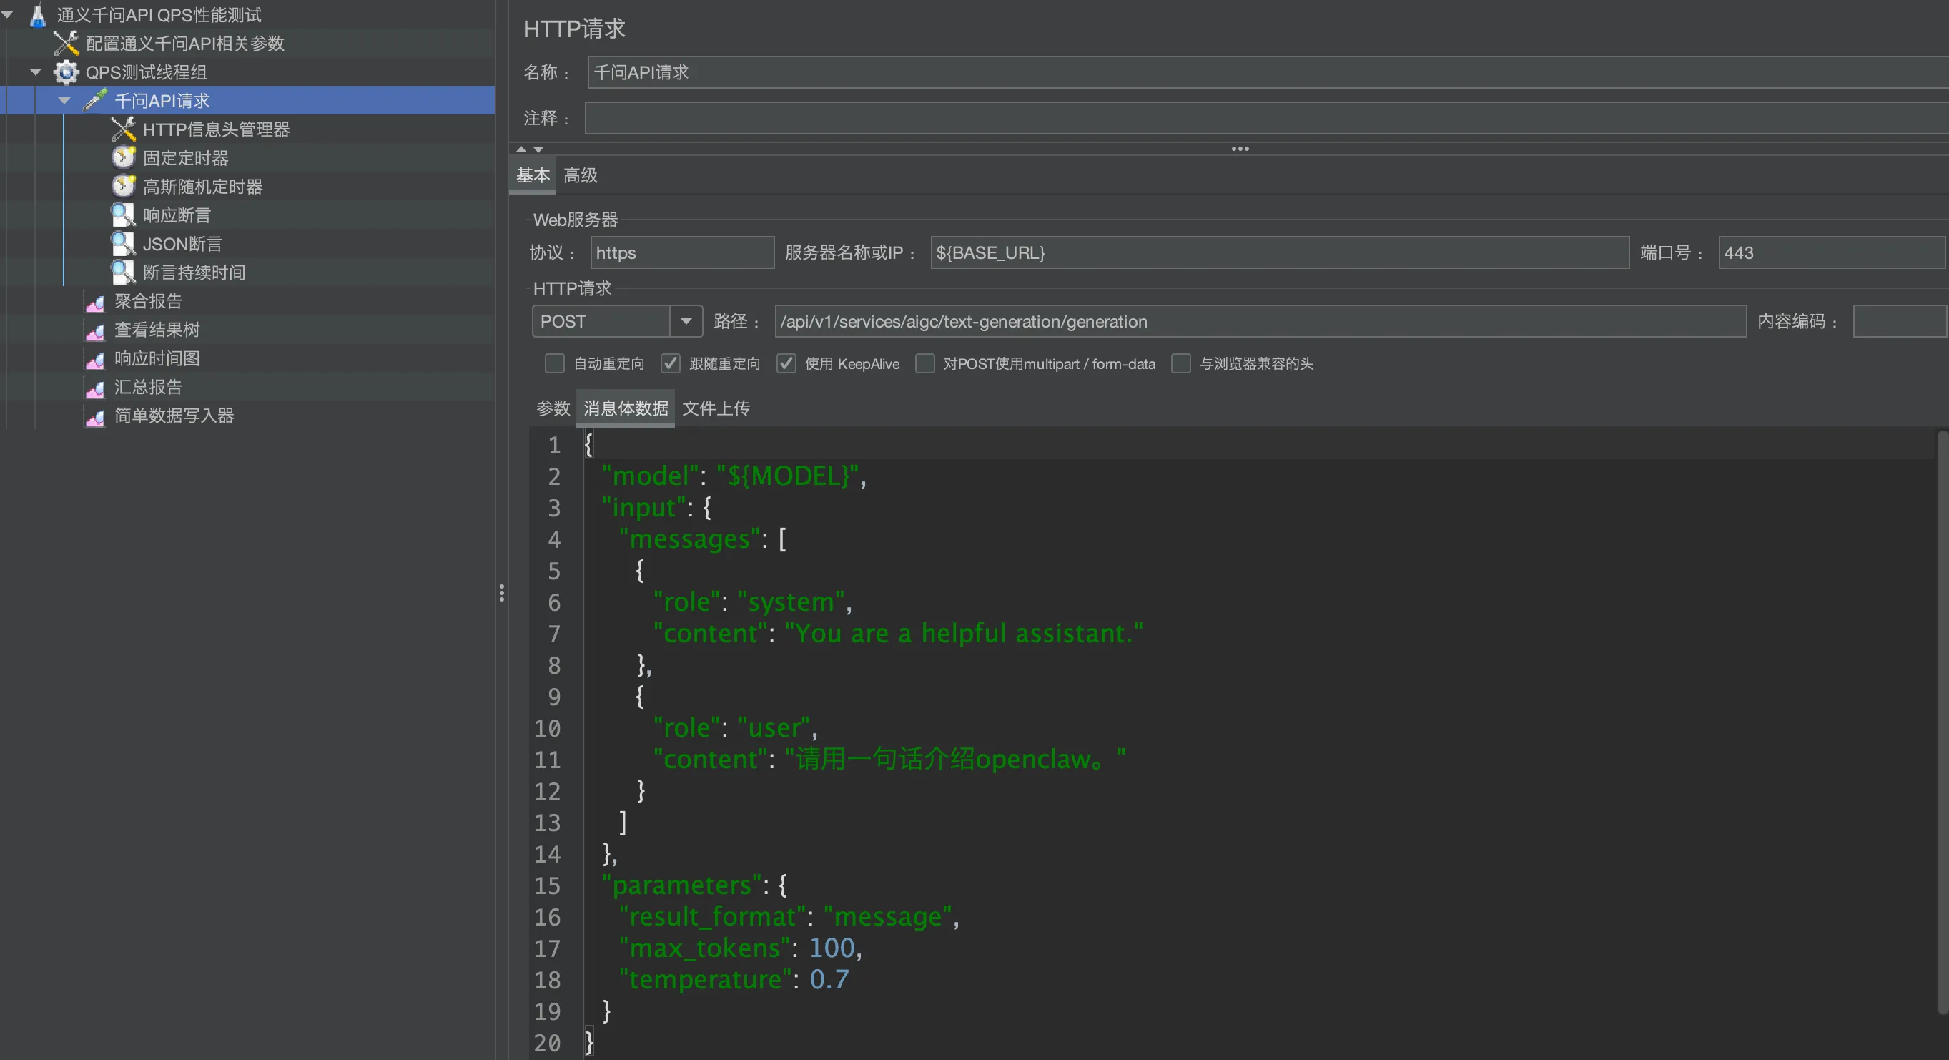This screenshot has width=1949, height=1060.
Task: Enable the 自动重定向 checkbox
Action: point(555,363)
